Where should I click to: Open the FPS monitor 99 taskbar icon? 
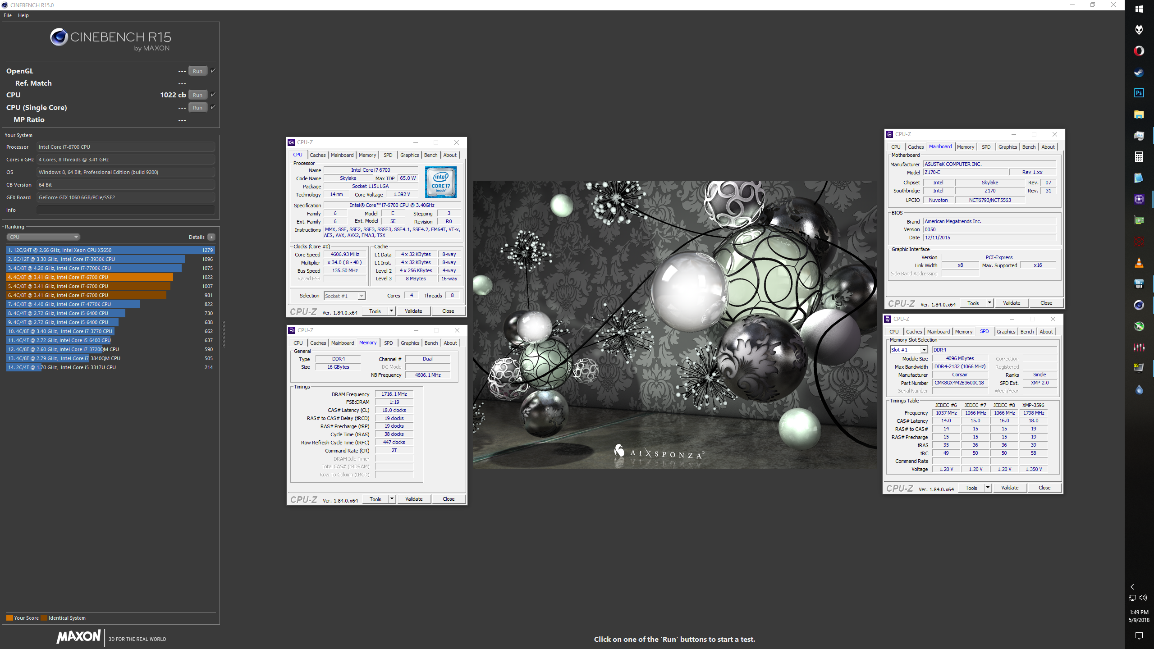click(1139, 368)
